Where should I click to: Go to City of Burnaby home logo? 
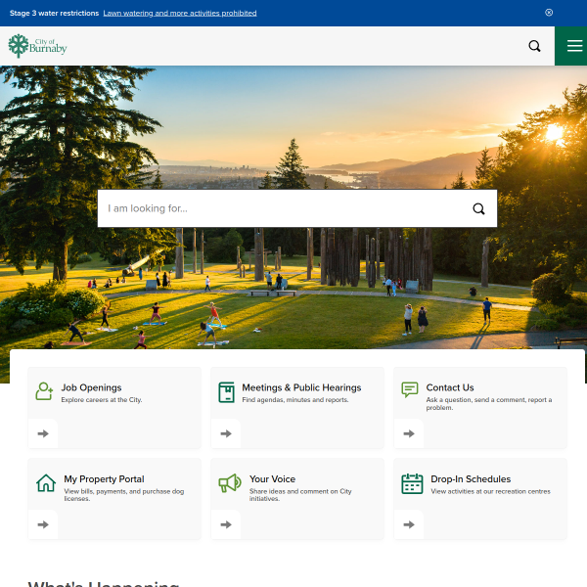click(37, 46)
